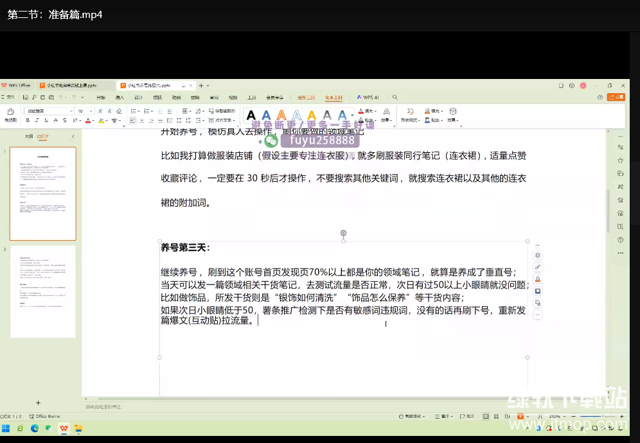
Task: Click the zoom slider in status bar
Action: 597,417
